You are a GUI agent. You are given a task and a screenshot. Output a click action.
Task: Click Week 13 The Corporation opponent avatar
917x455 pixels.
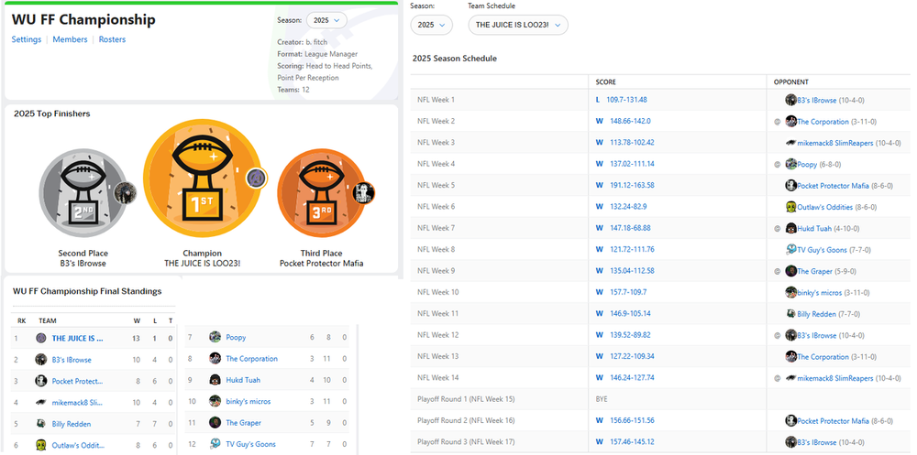790,357
